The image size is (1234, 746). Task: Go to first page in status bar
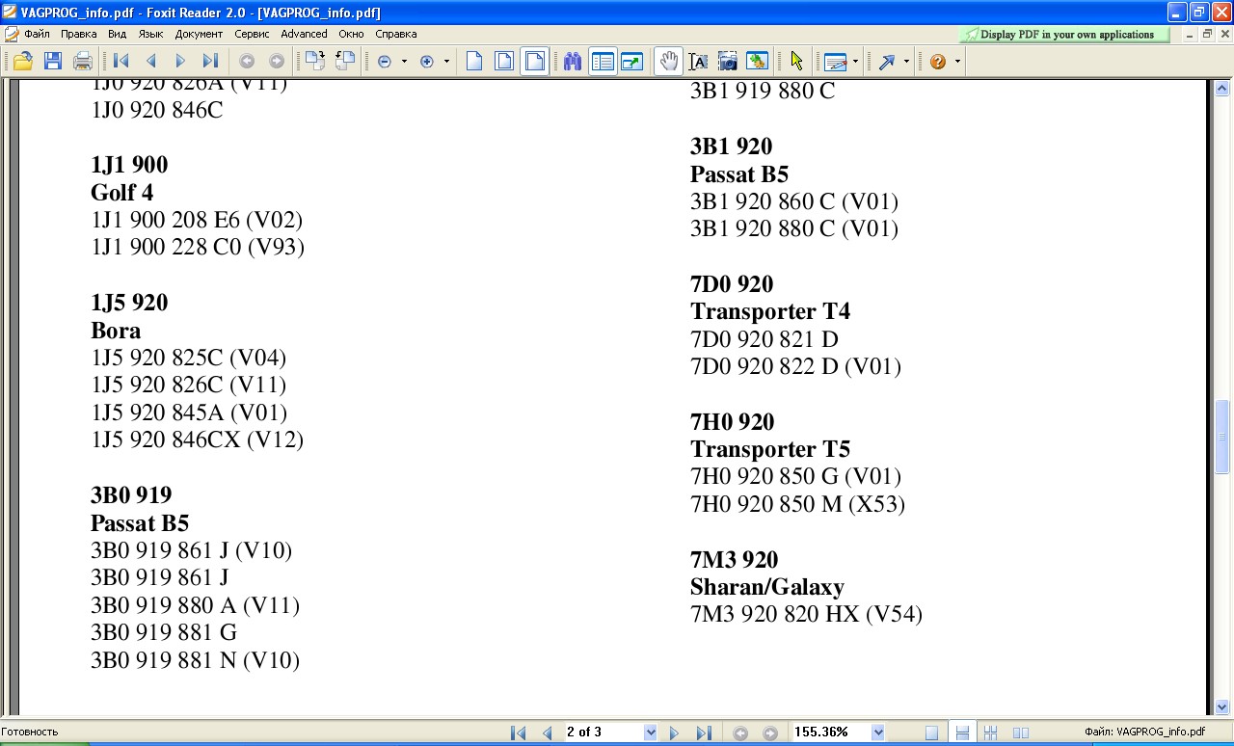tap(519, 733)
